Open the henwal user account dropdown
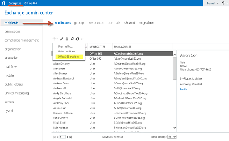Screen dimensions: 229x141 pos(212,3)
